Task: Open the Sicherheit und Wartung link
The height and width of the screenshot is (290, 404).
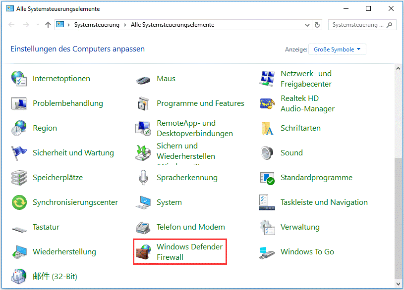Action: coord(73,153)
